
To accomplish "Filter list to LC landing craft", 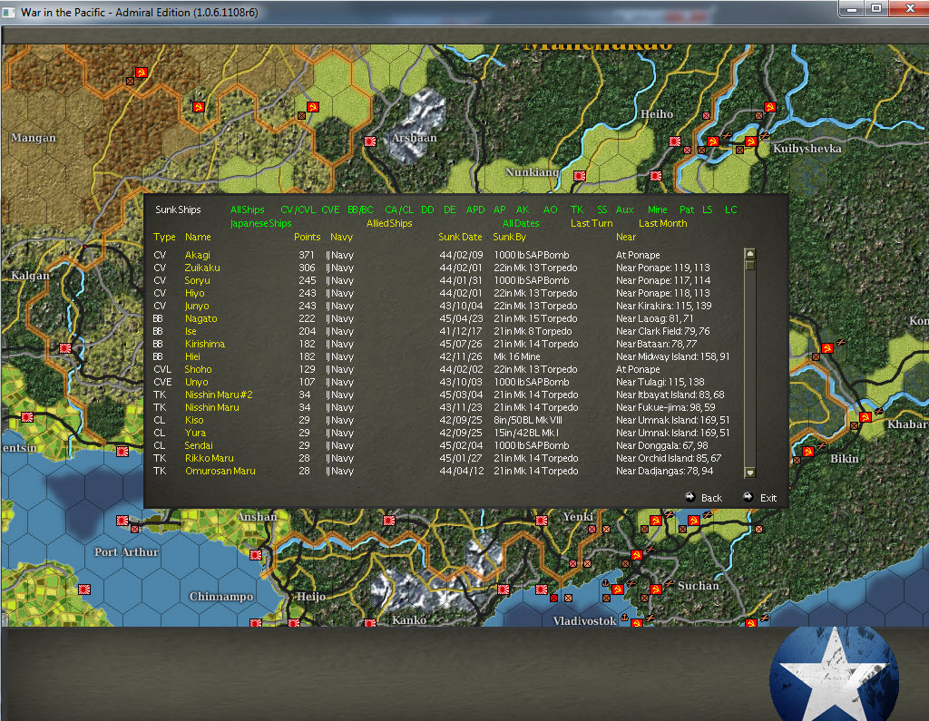I will 730,209.
